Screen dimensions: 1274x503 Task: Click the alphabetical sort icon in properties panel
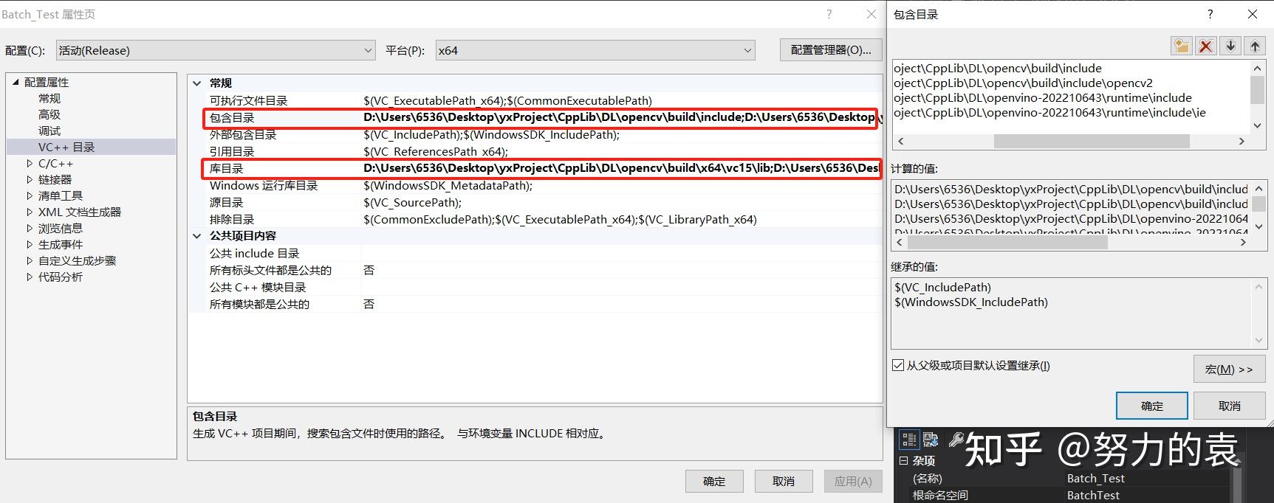pyautogui.click(x=931, y=440)
